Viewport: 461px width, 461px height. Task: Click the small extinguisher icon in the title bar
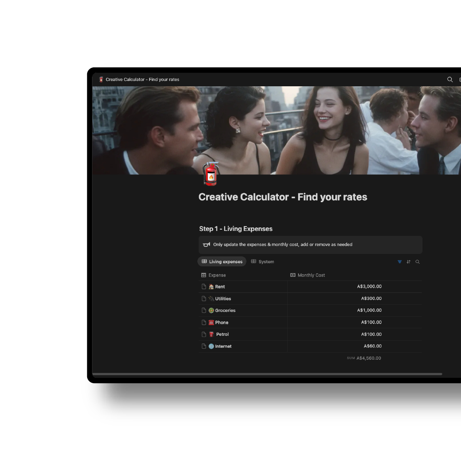(x=101, y=79)
